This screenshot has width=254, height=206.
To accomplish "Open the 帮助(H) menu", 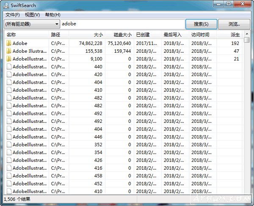I will click(52, 15).
